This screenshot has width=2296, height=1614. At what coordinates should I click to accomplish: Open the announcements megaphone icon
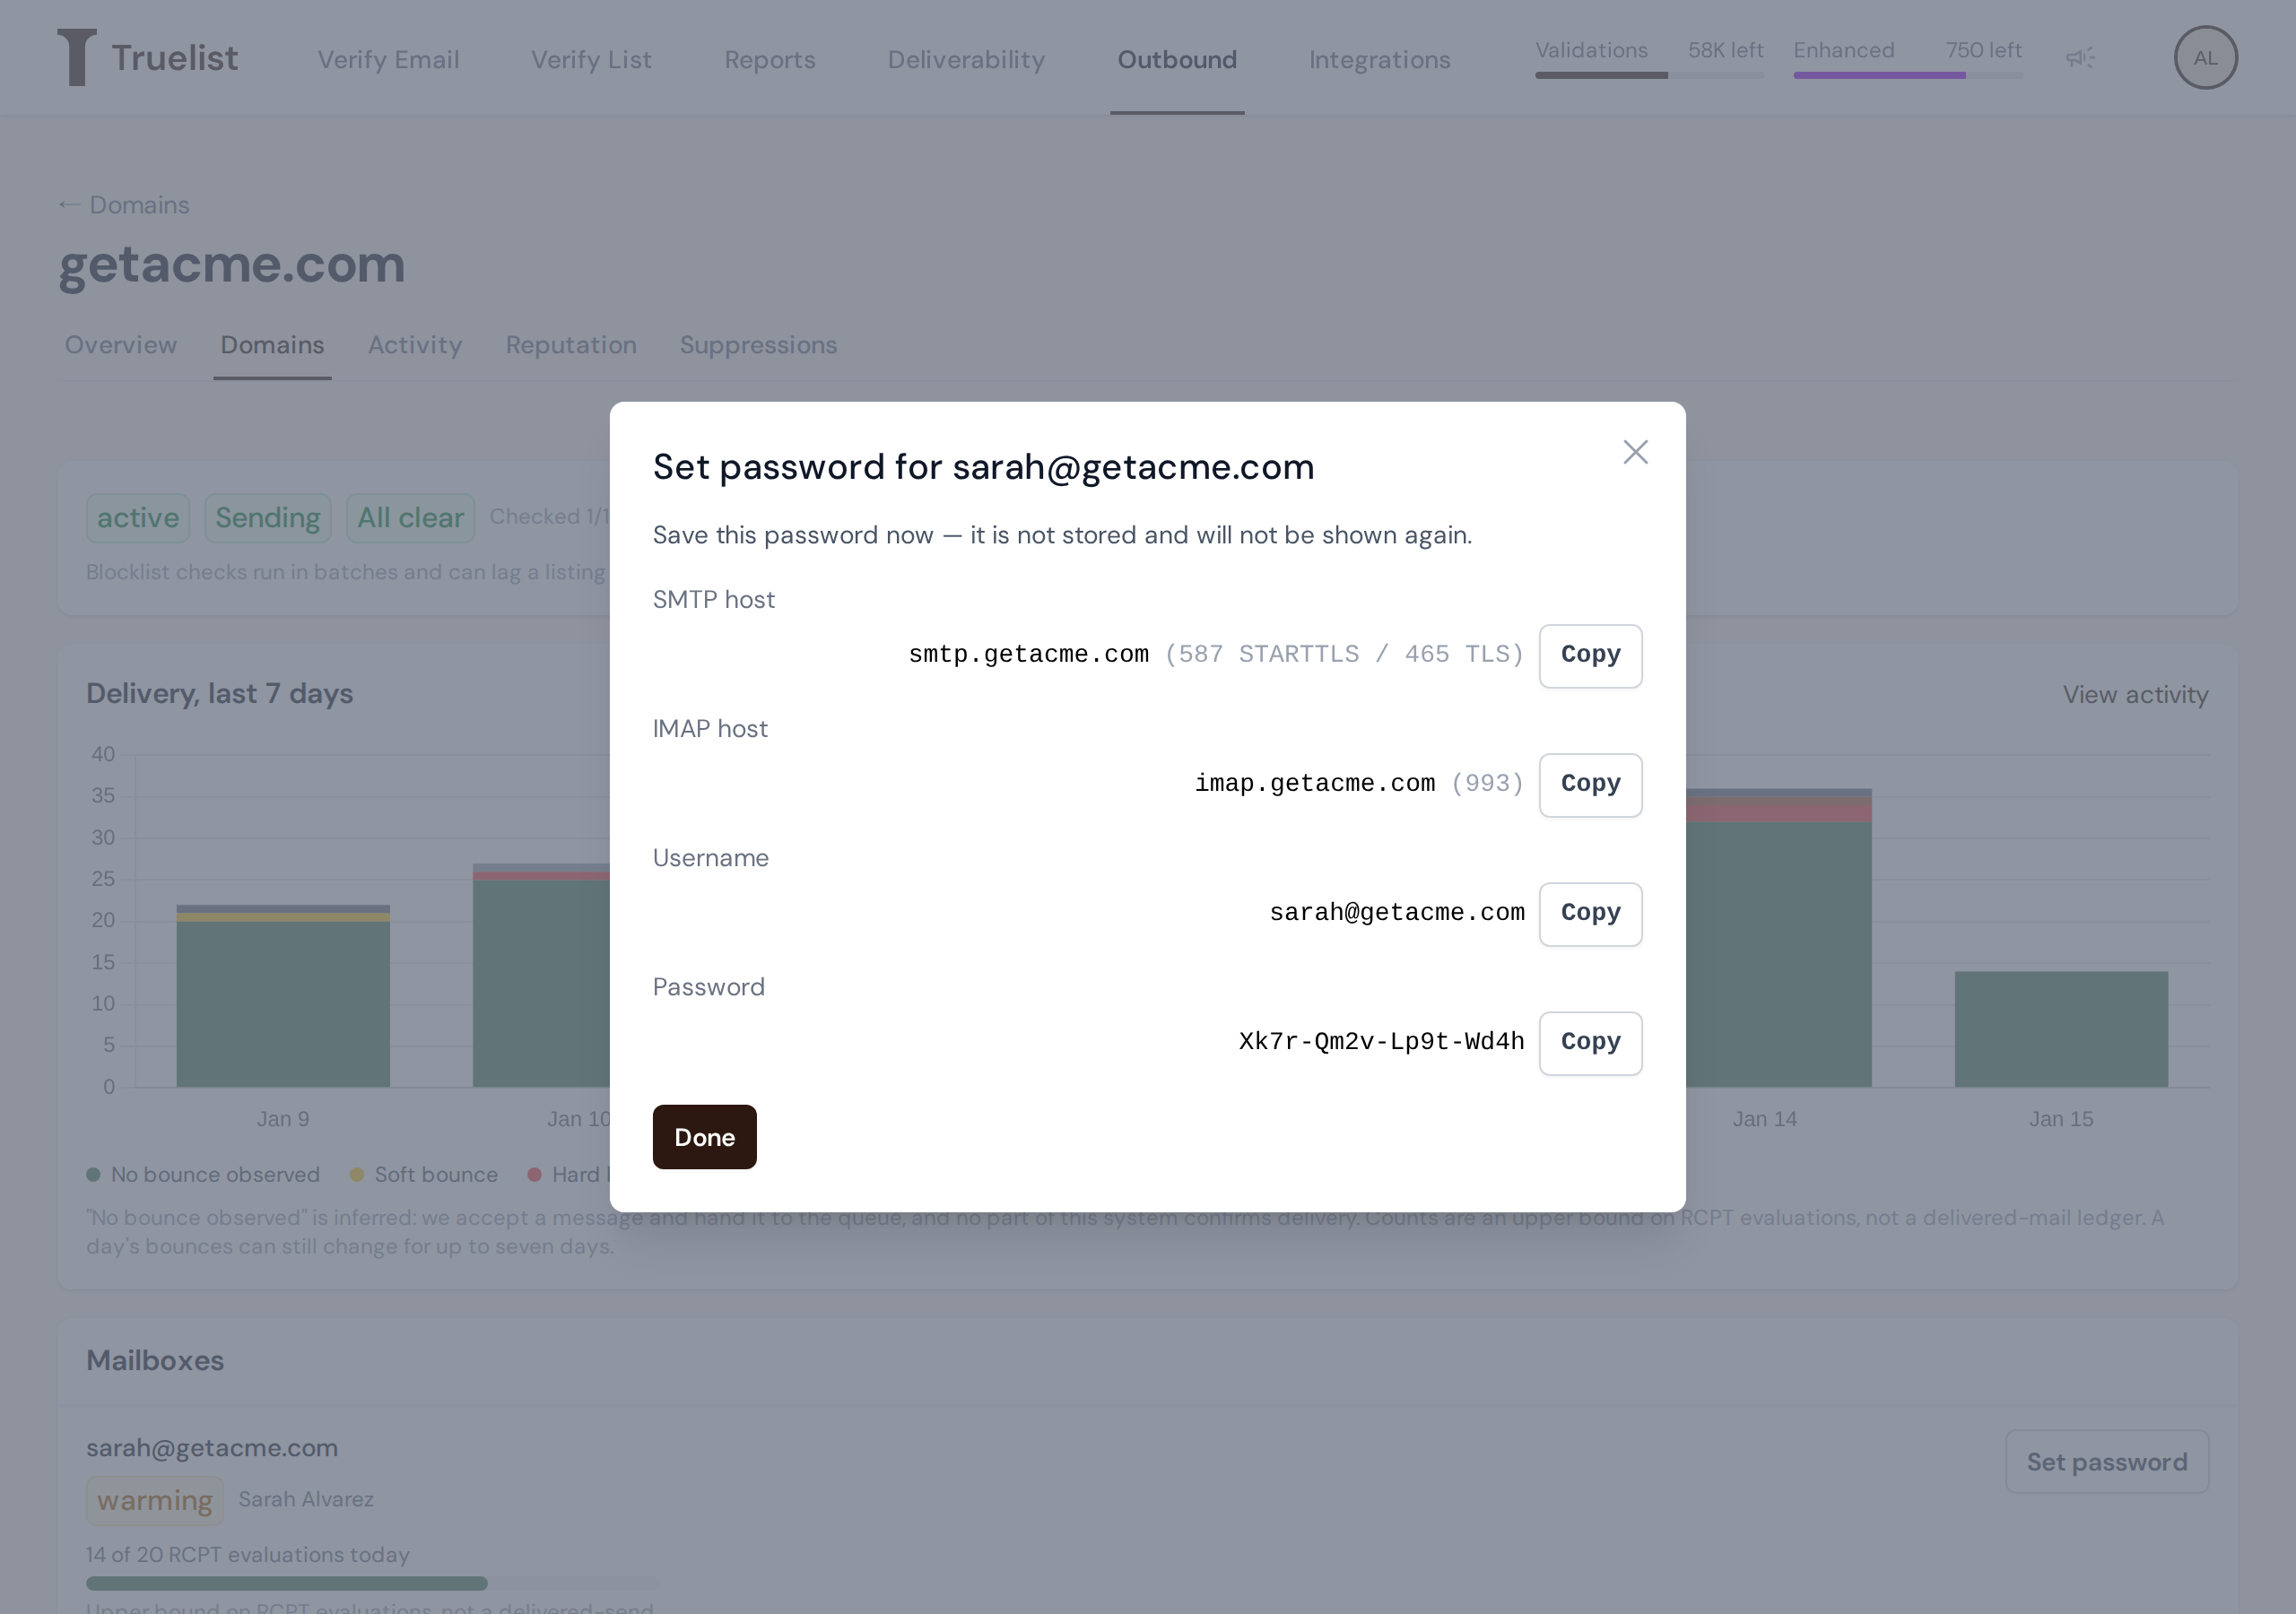(x=2081, y=58)
